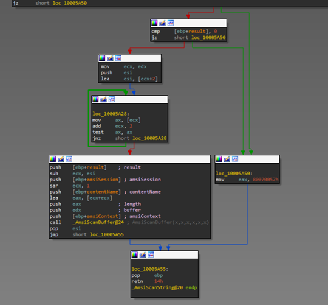Click group-nodes icon of loc_10005A55 block

151,254
